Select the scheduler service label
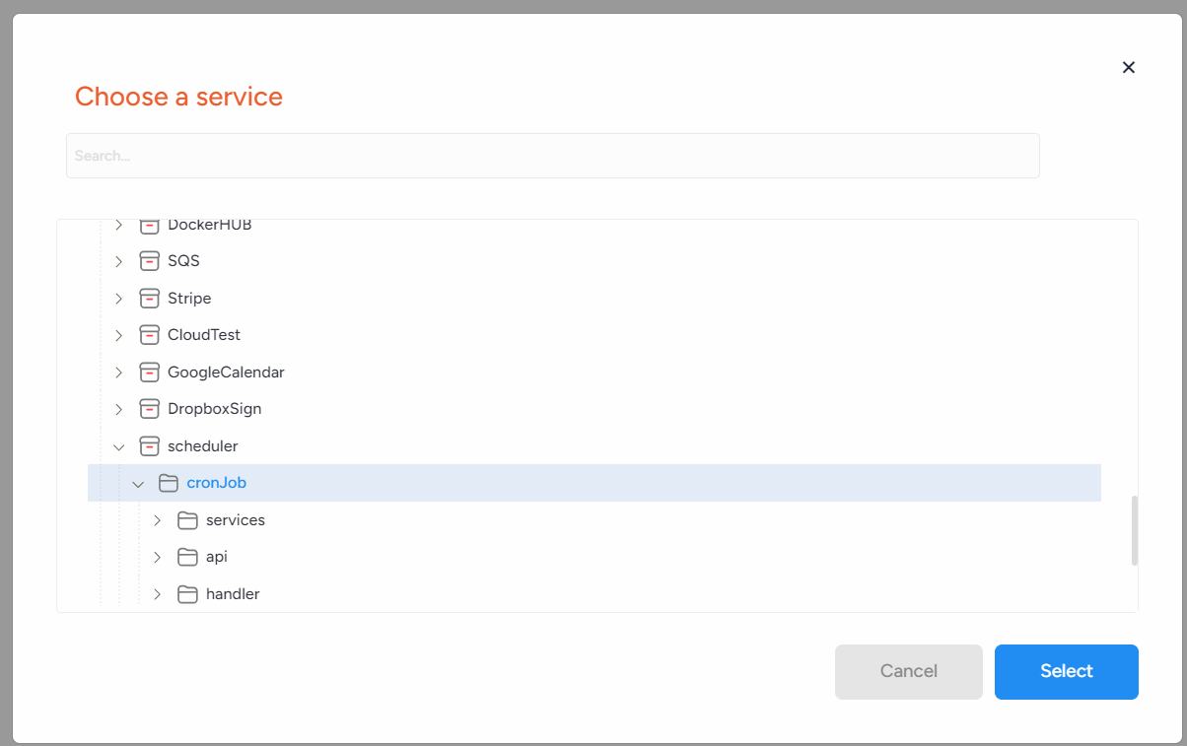The width and height of the screenshot is (1187, 746). [x=203, y=446]
